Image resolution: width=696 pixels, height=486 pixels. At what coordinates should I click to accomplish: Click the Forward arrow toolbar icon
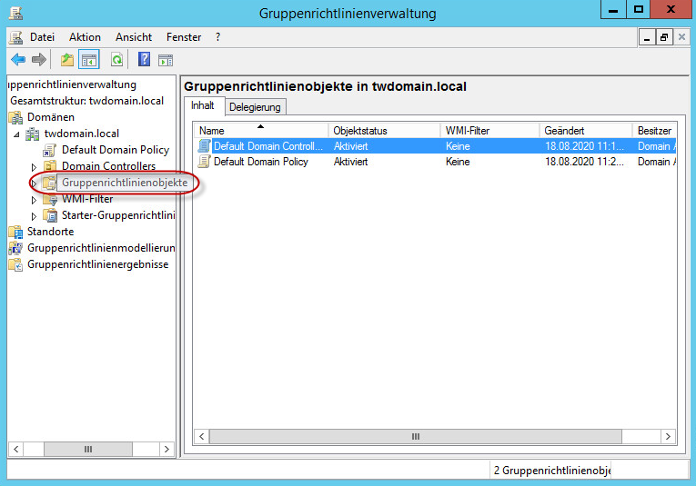[39, 59]
